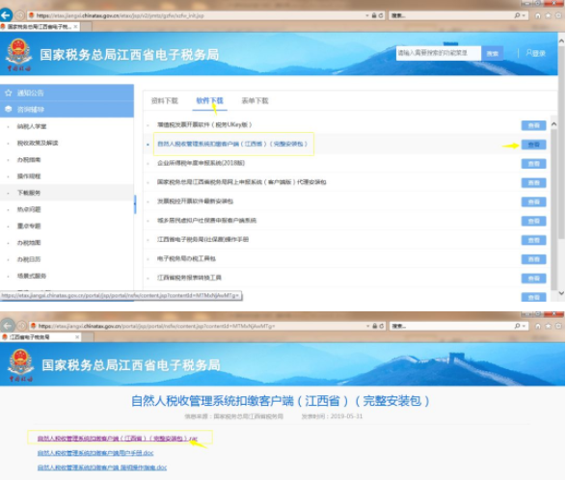Image resolution: width=566 pixels, height=480 pixels.
Task: Click 查看 for 自然人税收管理系统扣缴客户端（江西省）
Action: click(x=533, y=145)
